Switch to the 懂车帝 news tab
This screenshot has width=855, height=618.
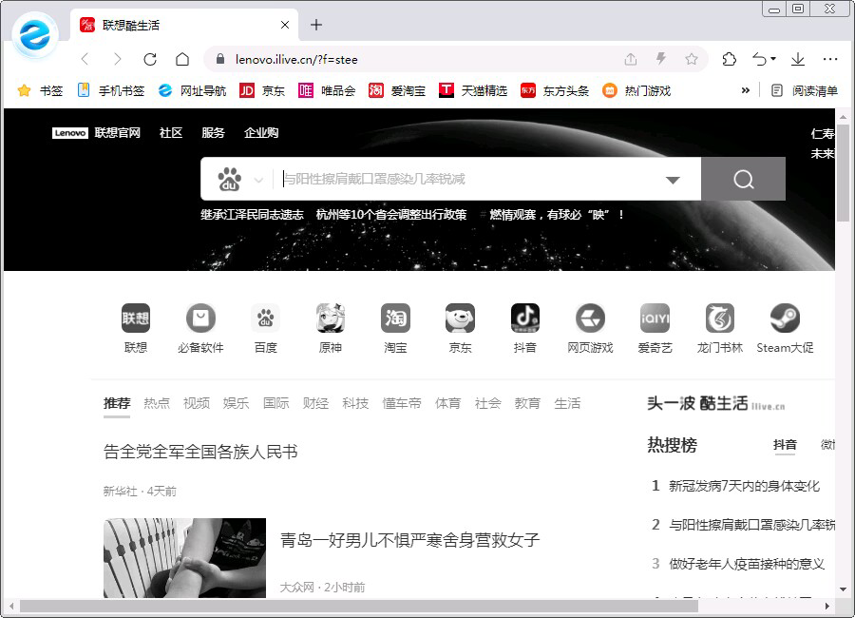[402, 403]
